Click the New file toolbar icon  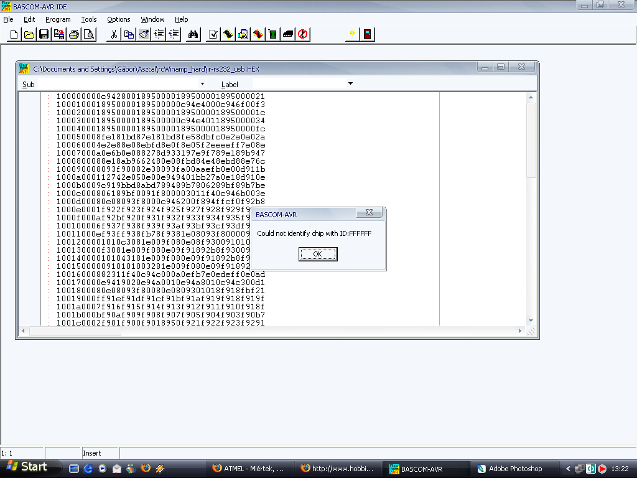click(14, 35)
